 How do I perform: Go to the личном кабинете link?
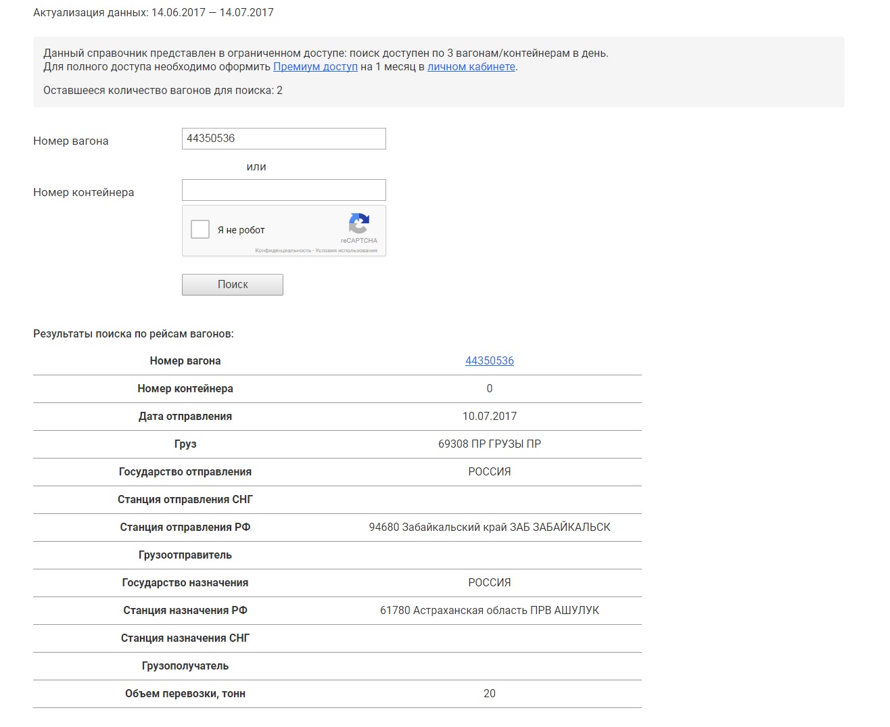pyautogui.click(x=471, y=67)
